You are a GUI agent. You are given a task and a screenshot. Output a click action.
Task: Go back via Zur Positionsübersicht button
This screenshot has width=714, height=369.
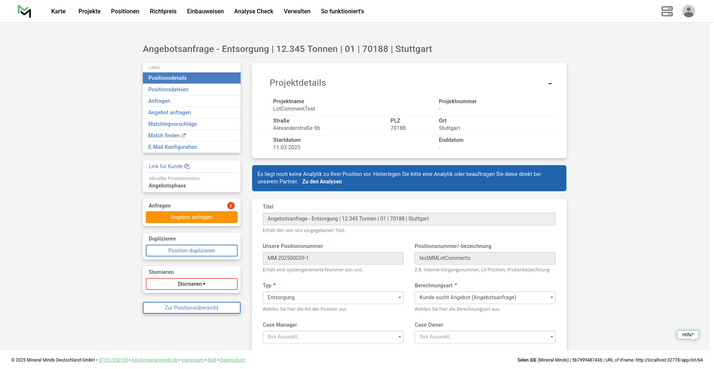click(x=192, y=308)
